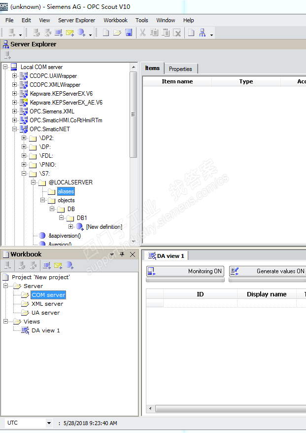Expand the \DP2: folder
Screen dimensions: 306x433
click(24, 138)
